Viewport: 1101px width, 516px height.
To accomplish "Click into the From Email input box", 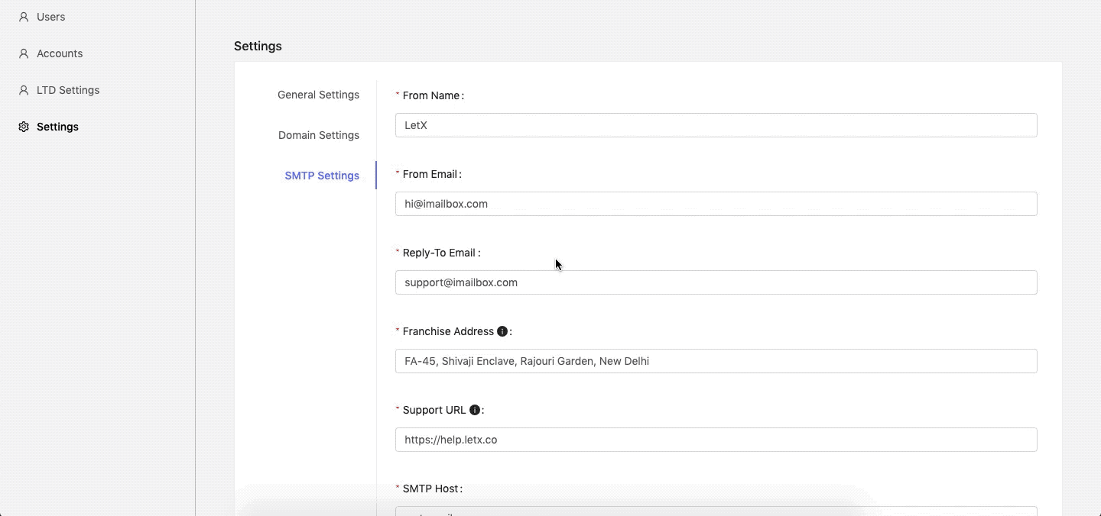I will pos(716,204).
